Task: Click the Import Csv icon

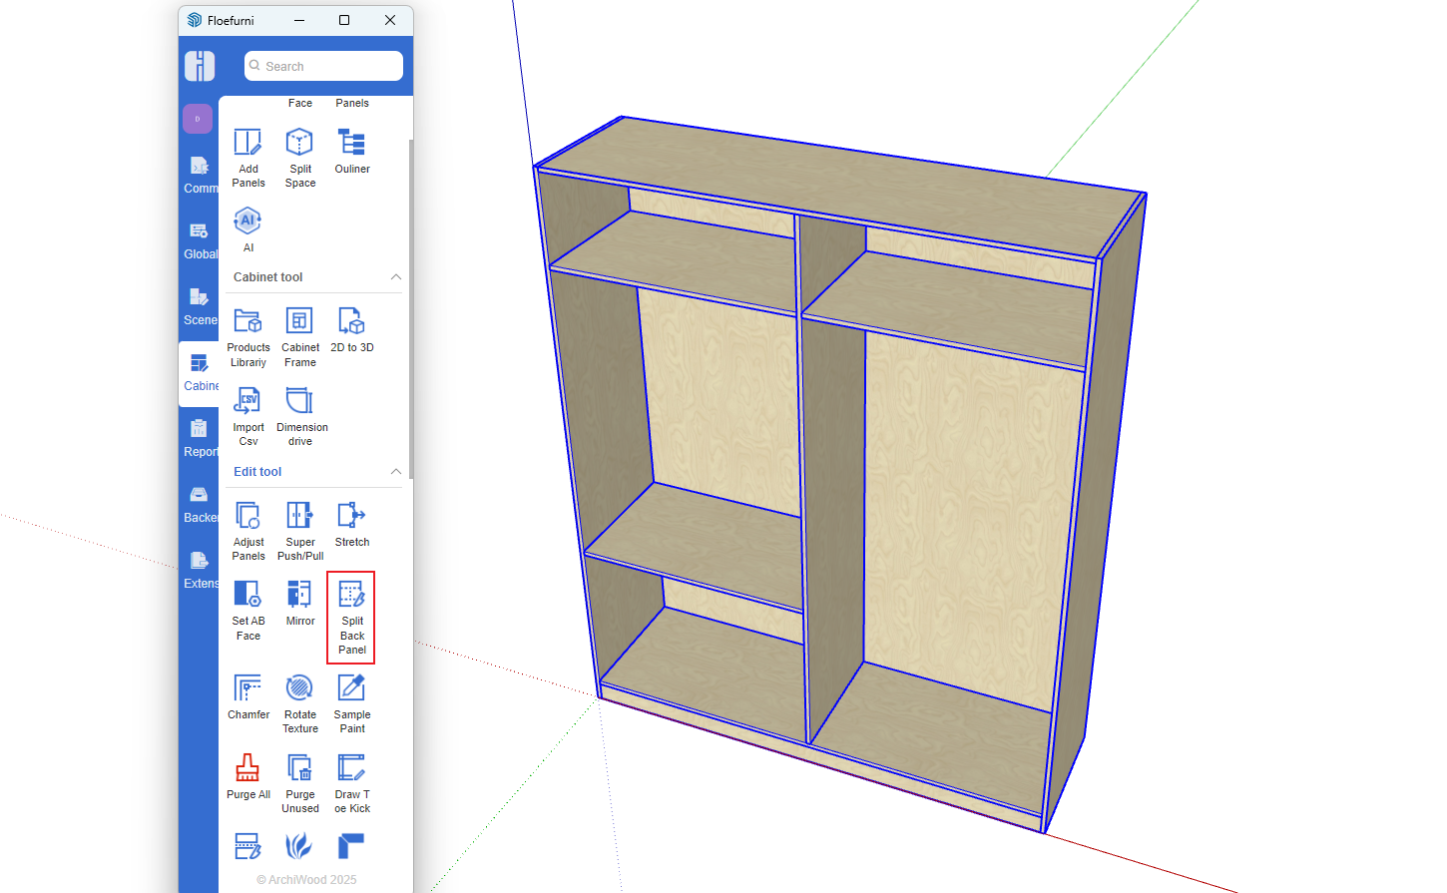Action: 247,415
